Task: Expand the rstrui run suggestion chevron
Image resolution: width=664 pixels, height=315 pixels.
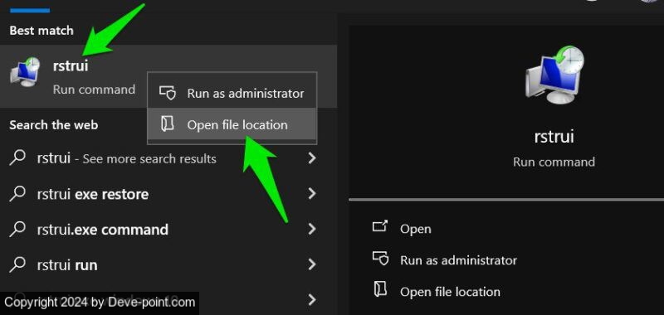Action: (x=312, y=264)
